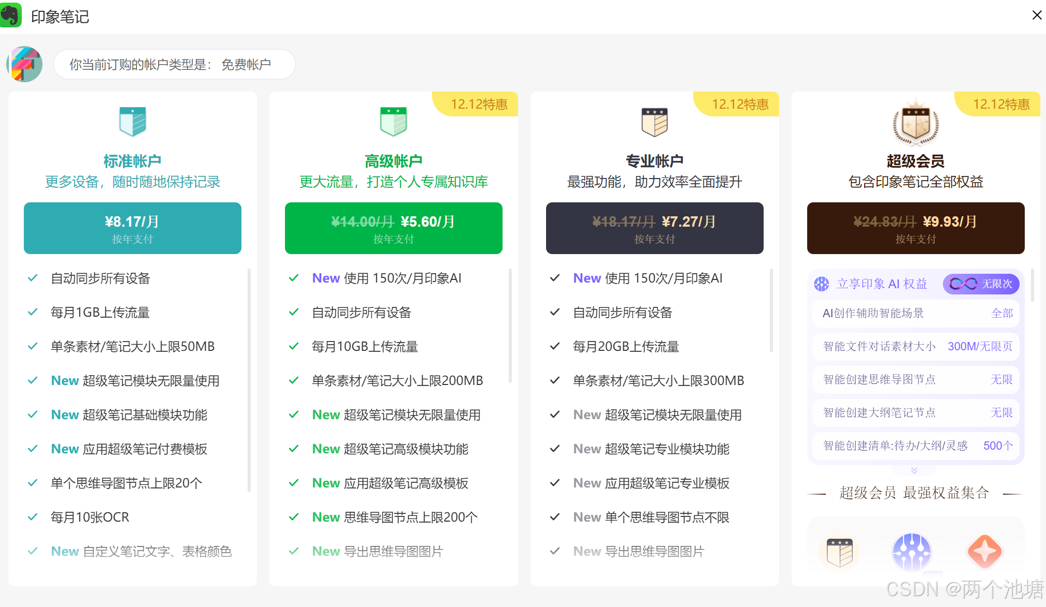Click the Evernote elephant logo icon

pyautogui.click(x=10, y=15)
